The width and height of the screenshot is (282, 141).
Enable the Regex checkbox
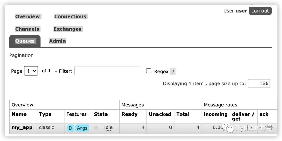pos(149,71)
